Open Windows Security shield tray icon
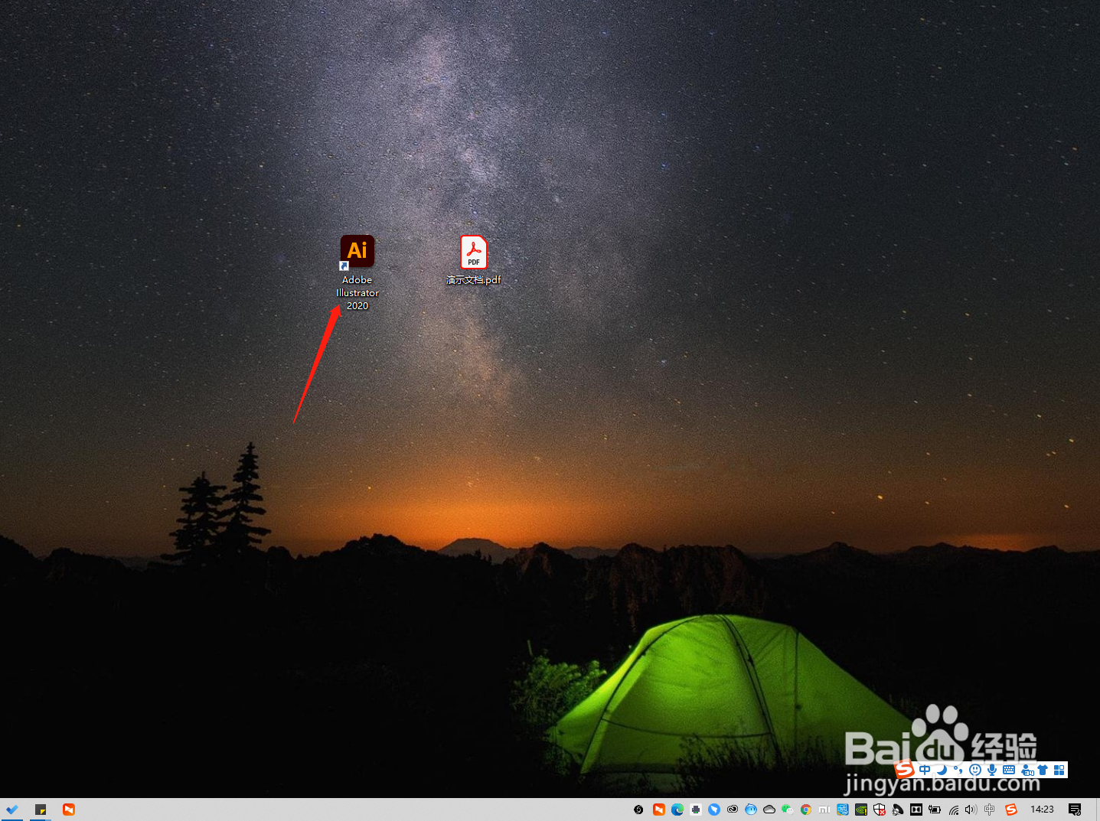This screenshot has width=1100, height=821. pyautogui.click(x=880, y=810)
